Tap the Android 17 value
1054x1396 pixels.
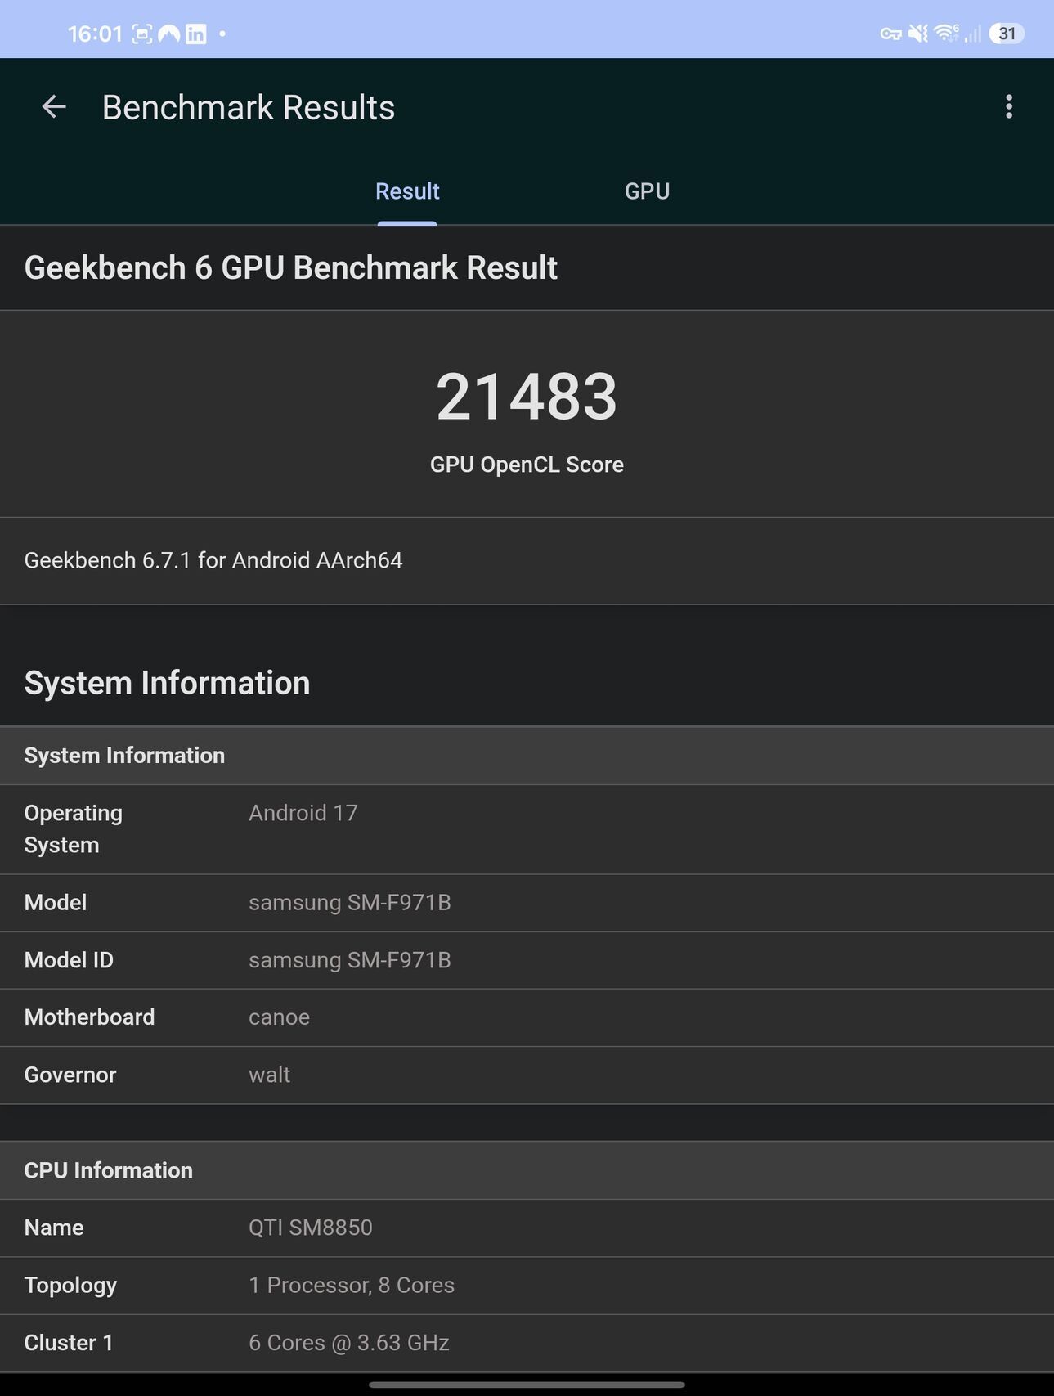pyautogui.click(x=303, y=813)
